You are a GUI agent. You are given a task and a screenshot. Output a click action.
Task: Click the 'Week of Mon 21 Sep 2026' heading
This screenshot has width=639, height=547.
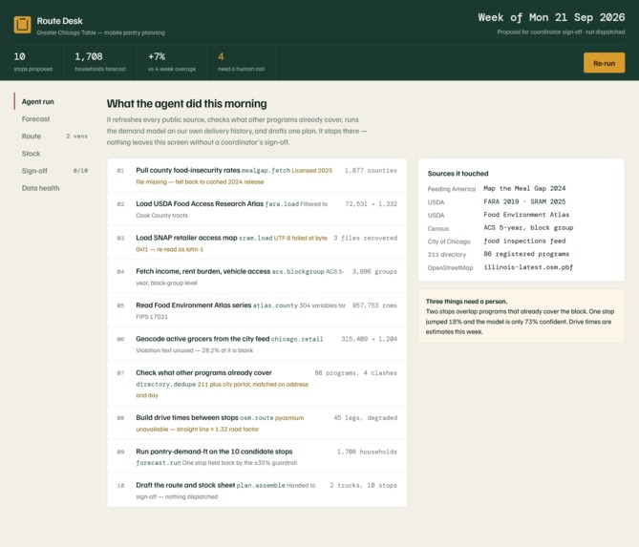pyautogui.click(x=551, y=17)
